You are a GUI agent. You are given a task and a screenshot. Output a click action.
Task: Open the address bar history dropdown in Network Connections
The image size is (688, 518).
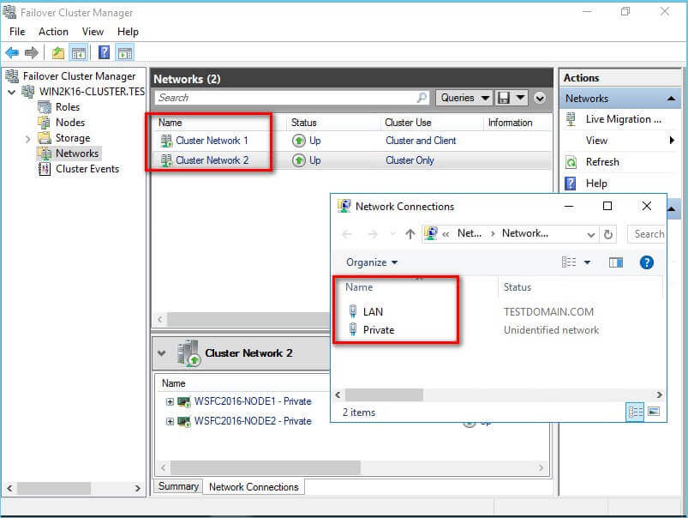click(591, 235)
